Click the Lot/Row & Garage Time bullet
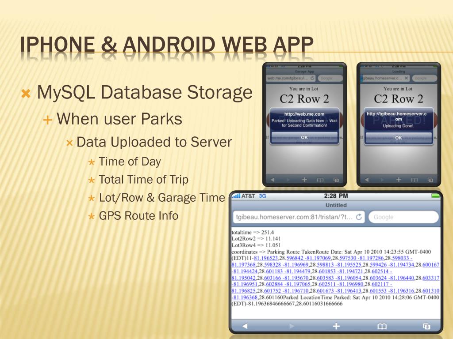 pos(162,198)
